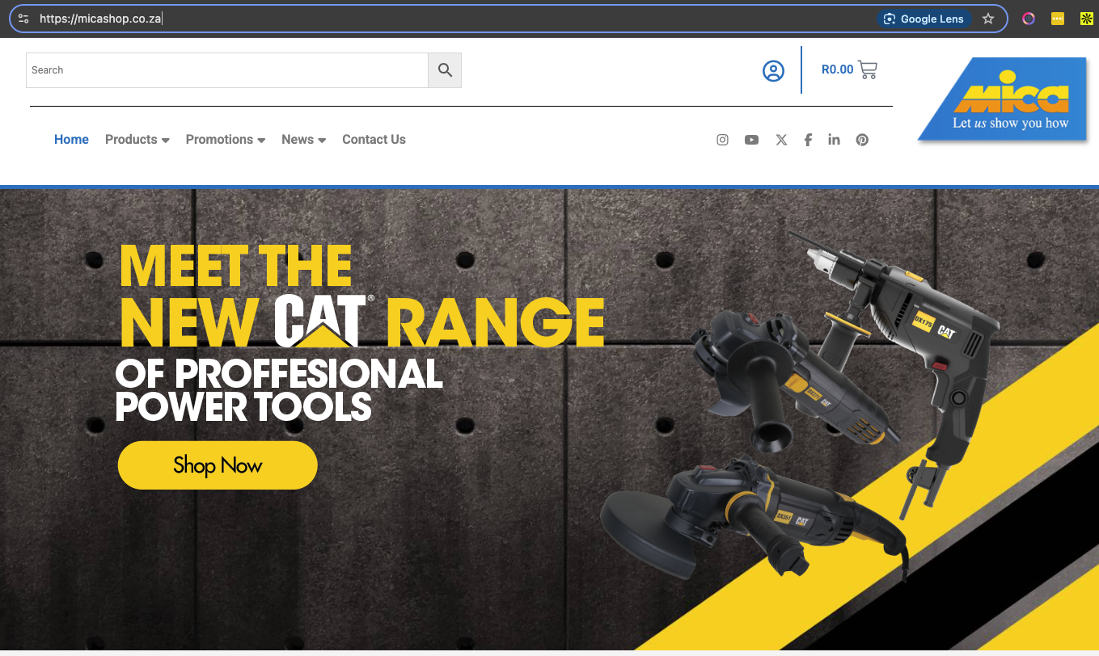Image resolution: width=1099 pixels, height=656 pixels.
Task: Open the Promotions dropdown
Action: tap(225, 139)
